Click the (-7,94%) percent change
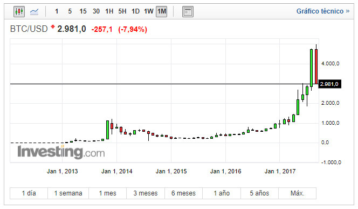 [133, 30]
